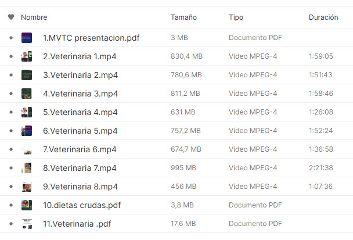Open the 1.MVTC presentacion.pdf thumbnail icon

(x=27, y=38)
